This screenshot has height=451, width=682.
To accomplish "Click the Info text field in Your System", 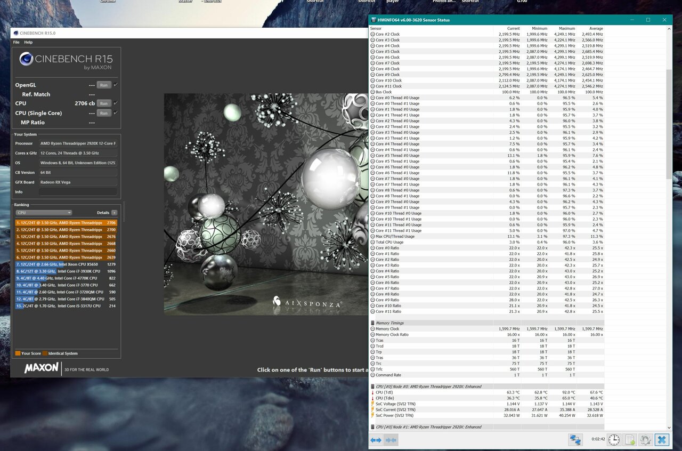I will (x=78, y=192).
